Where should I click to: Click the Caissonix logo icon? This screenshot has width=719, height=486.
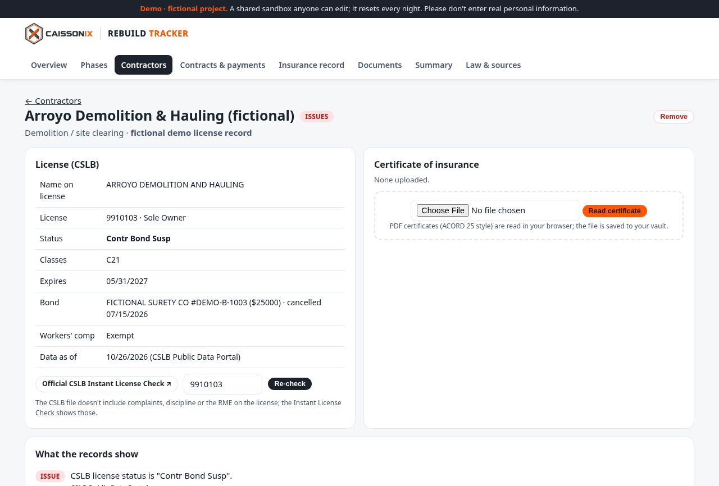34,34
